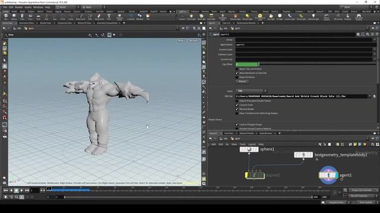The height and width of the screenshot is (213, 380).
Task: Toggle Keep Primitives checkbox
Action: pos(237,78)
